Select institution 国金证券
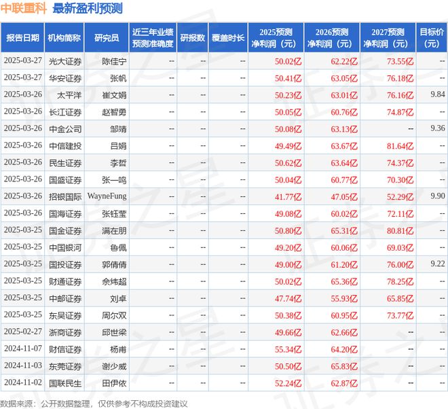This screenshot has height=409, width=448. (x=65, y=231)
